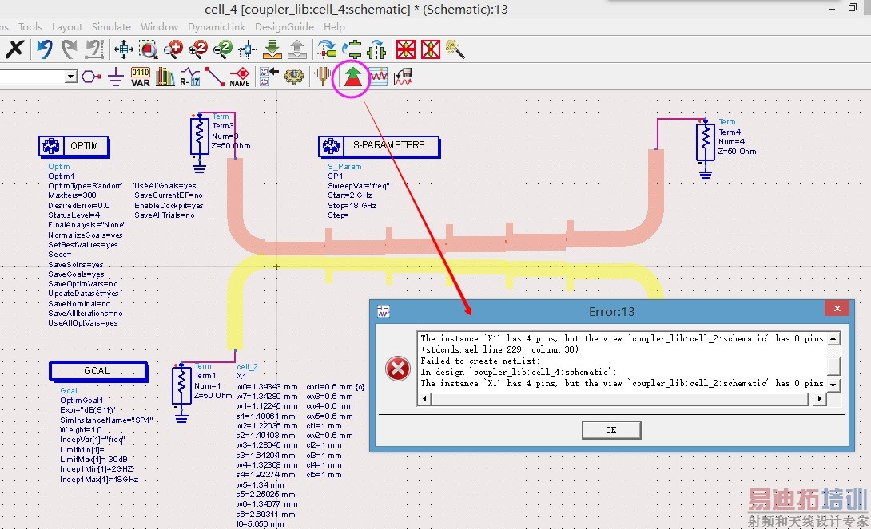Select the Term3 resistor symbol

pyautogui.click(x=200, y=135)
